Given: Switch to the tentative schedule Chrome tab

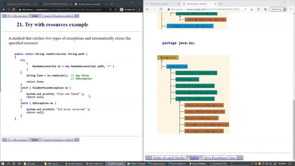Looking at the screenshot, I should tap(55, 4).
